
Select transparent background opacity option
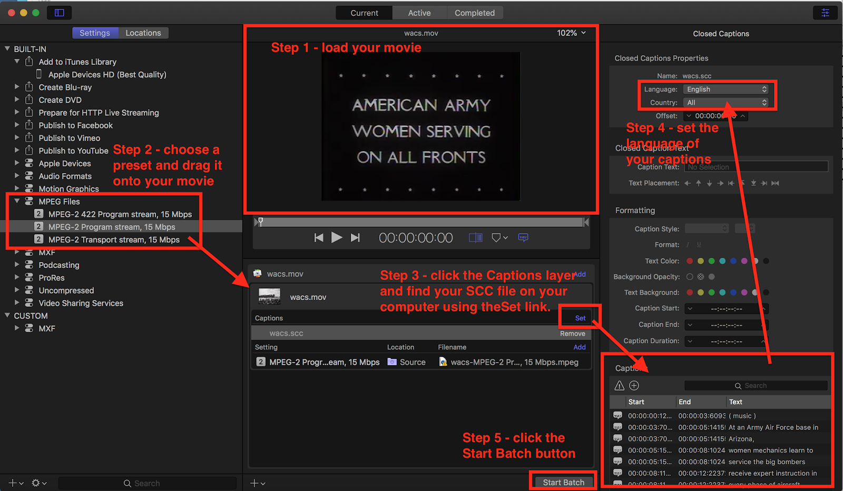pos(690,277)
